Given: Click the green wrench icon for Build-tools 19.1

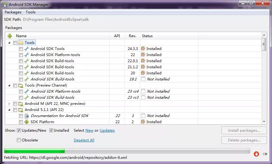Looking at the screenshot, I should pyautogui.click(x=27, y=79).
